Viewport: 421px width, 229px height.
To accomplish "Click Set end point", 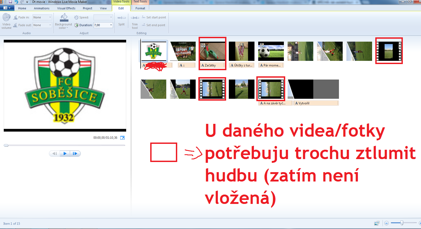I will tap(154, 25).
